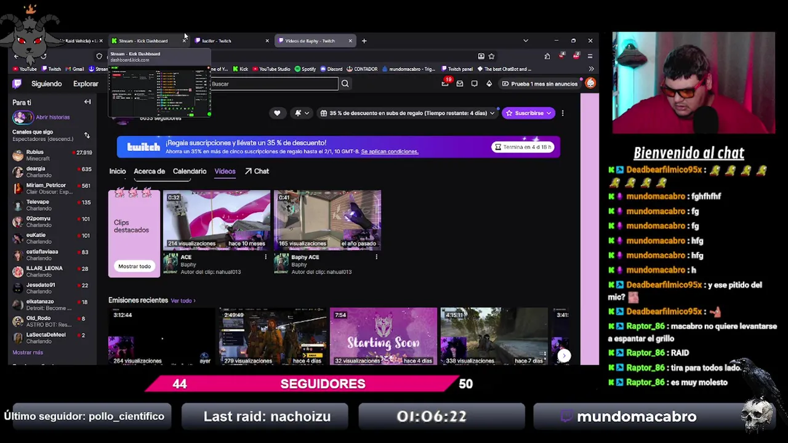Open Twitch notifications inbox with red badge
The image size is (788, 443).
point(445,83)
